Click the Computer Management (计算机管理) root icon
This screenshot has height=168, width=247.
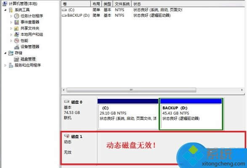pyautogui.click(x=5, y=4)
